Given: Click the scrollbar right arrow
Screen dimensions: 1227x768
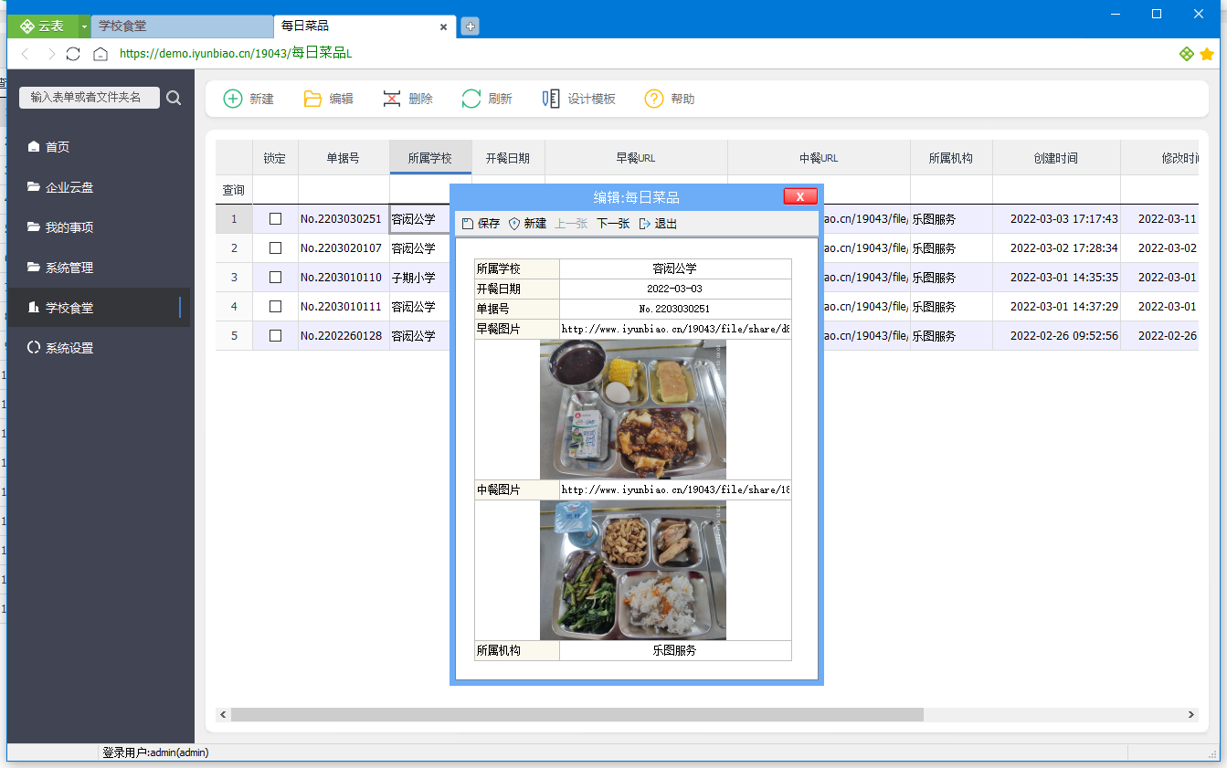Looking at the screenshot, I should (1190, 715).
